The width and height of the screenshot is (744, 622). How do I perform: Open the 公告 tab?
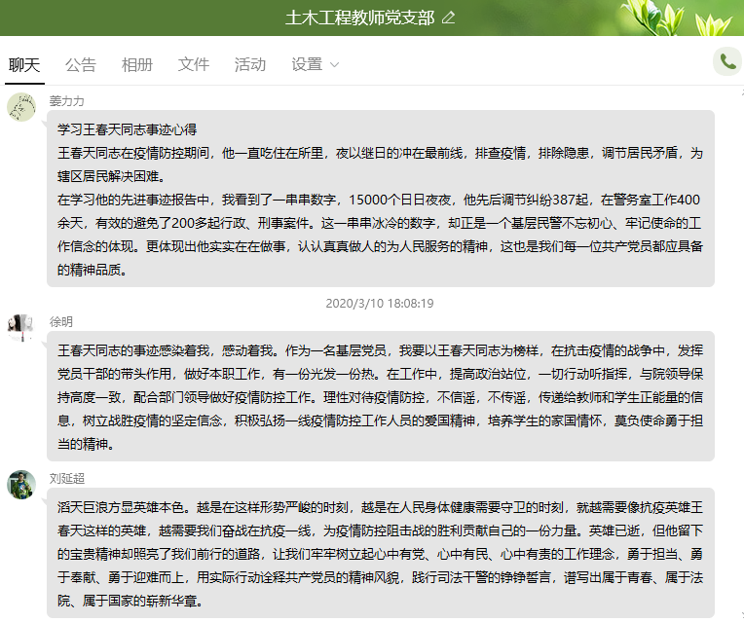click(x=81, y=65)
